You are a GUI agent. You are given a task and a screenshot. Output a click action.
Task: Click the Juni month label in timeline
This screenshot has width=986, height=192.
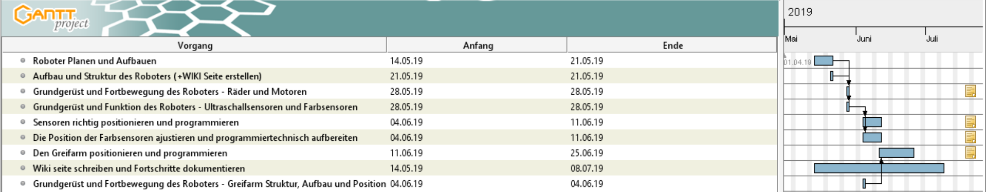pos(864,39)
